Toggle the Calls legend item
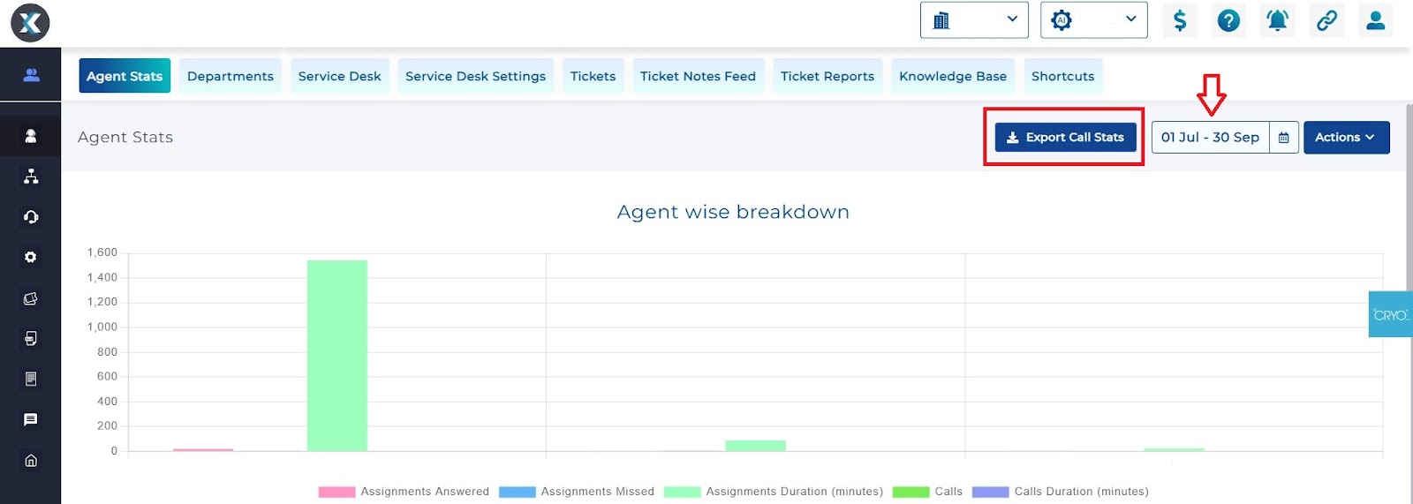 [x=928, y=492]
